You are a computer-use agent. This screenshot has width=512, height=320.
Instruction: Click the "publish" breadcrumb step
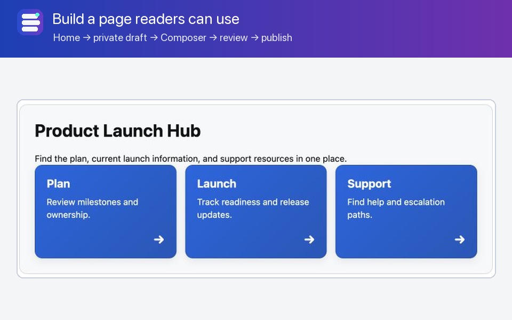pyautogui.click(x=277, y=37)
